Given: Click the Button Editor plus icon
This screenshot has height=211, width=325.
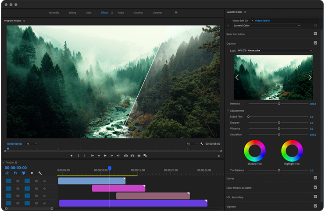Looking at the screenshot, I should point(219,156).
